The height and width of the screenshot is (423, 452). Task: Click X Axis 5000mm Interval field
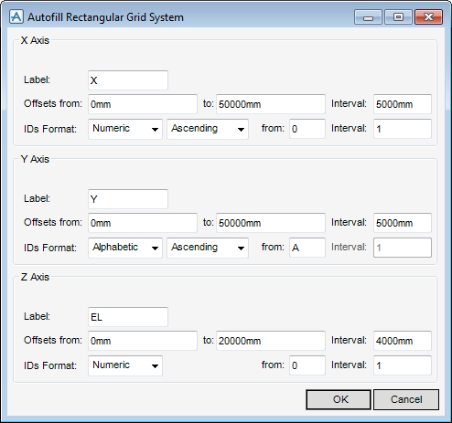[403, 104]
